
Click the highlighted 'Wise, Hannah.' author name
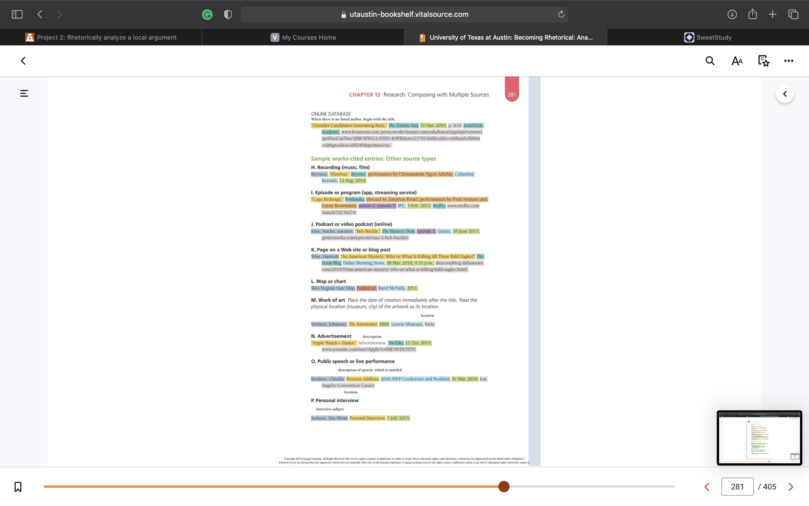coord(325,257)
